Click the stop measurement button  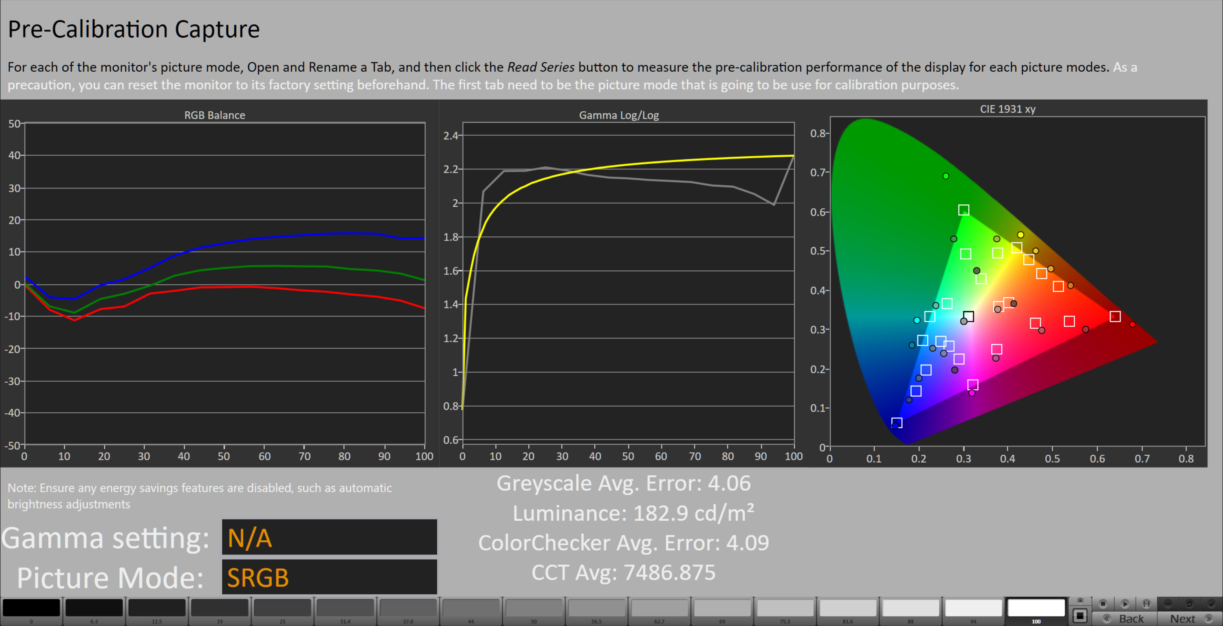[x=1103, y=604]
